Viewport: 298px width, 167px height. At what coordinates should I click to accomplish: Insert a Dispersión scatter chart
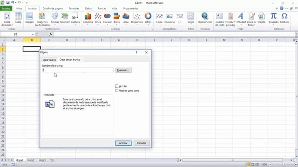137,19
